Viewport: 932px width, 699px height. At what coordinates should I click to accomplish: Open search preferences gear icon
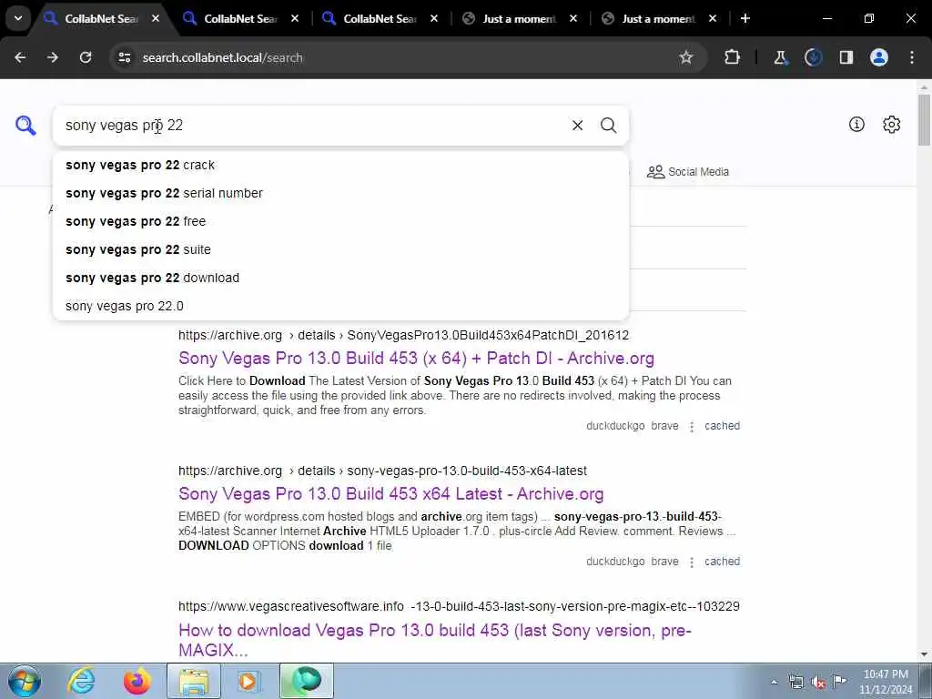pyautogui.click(x=891, y=124)
